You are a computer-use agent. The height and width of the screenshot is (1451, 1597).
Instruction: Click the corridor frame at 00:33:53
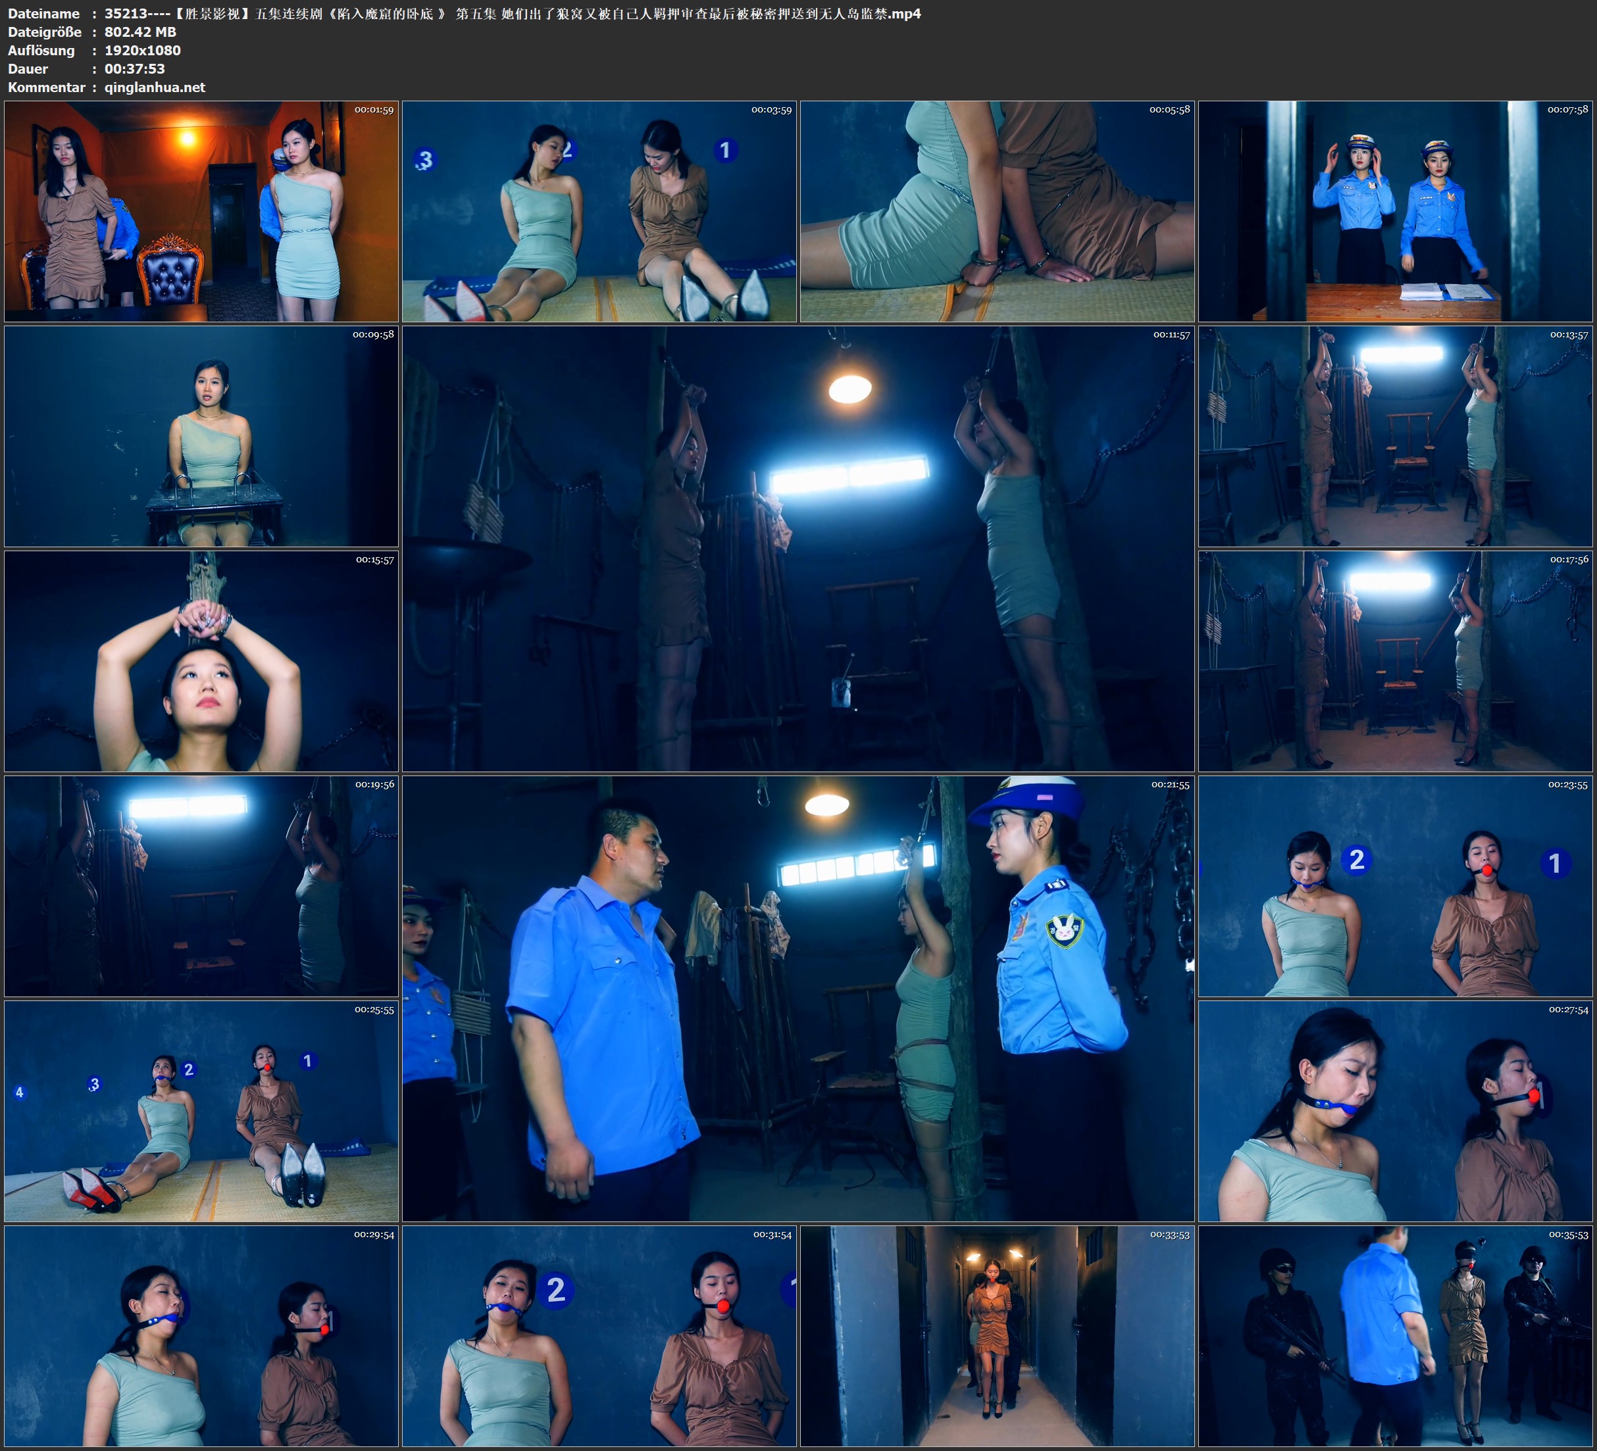point(996,1336)
